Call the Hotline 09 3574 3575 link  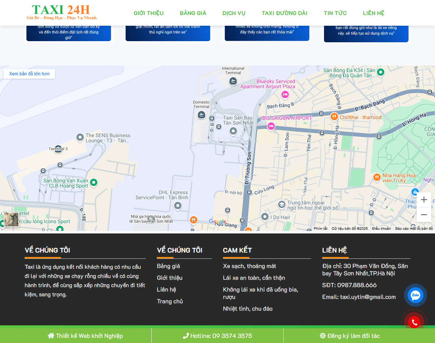[x=217, y=336]
